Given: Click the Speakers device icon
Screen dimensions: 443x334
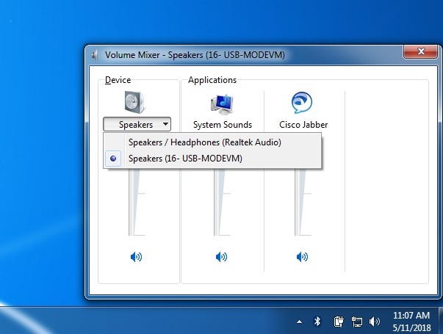Looking at the screenshot, I should click(135, 102).
